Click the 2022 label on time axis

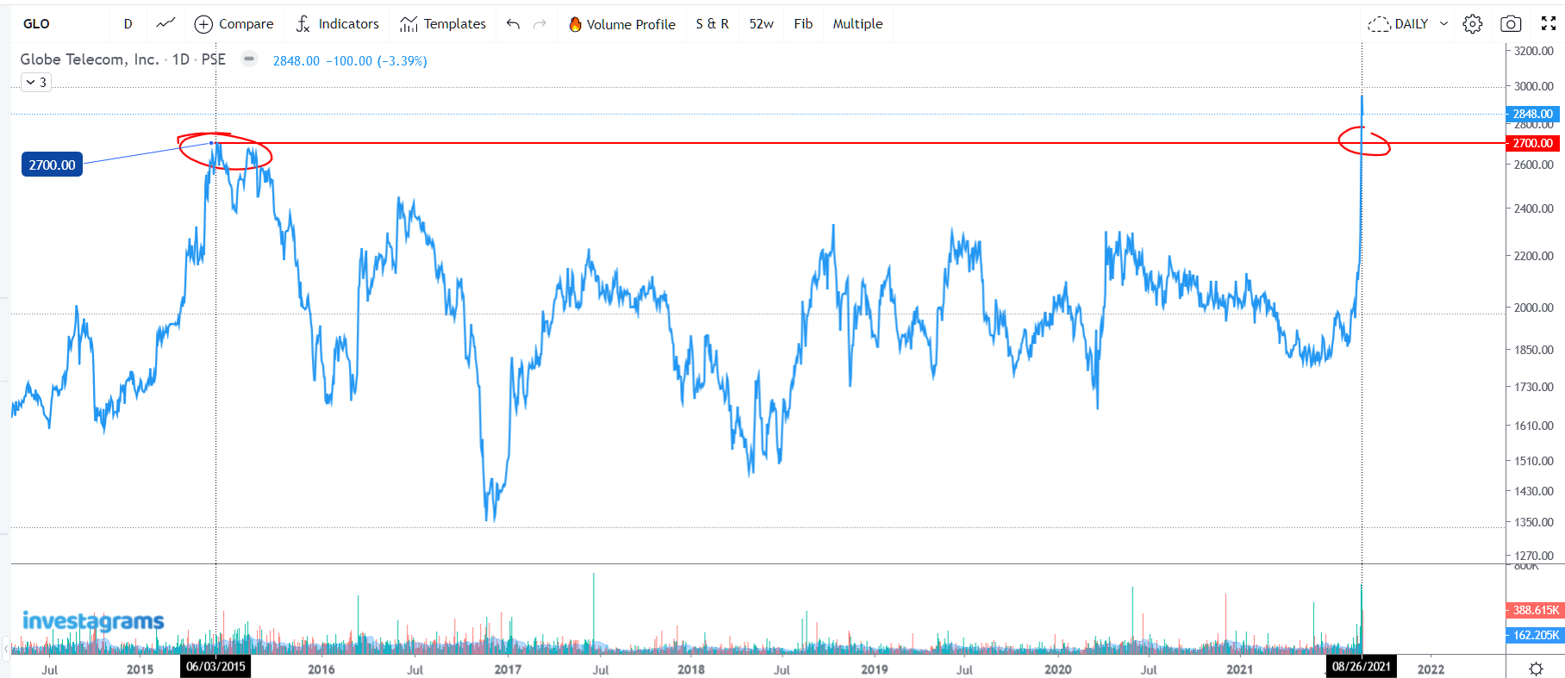(x=1431, y=669)
